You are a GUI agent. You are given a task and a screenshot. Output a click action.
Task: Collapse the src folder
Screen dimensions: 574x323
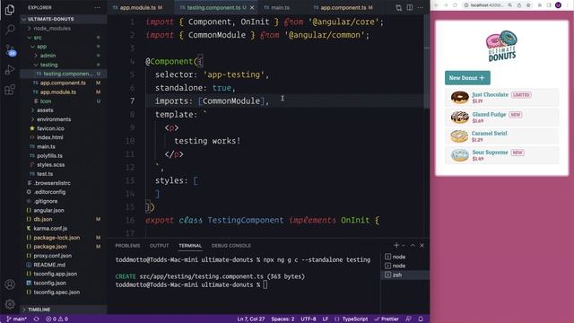(x=64, y=38)
